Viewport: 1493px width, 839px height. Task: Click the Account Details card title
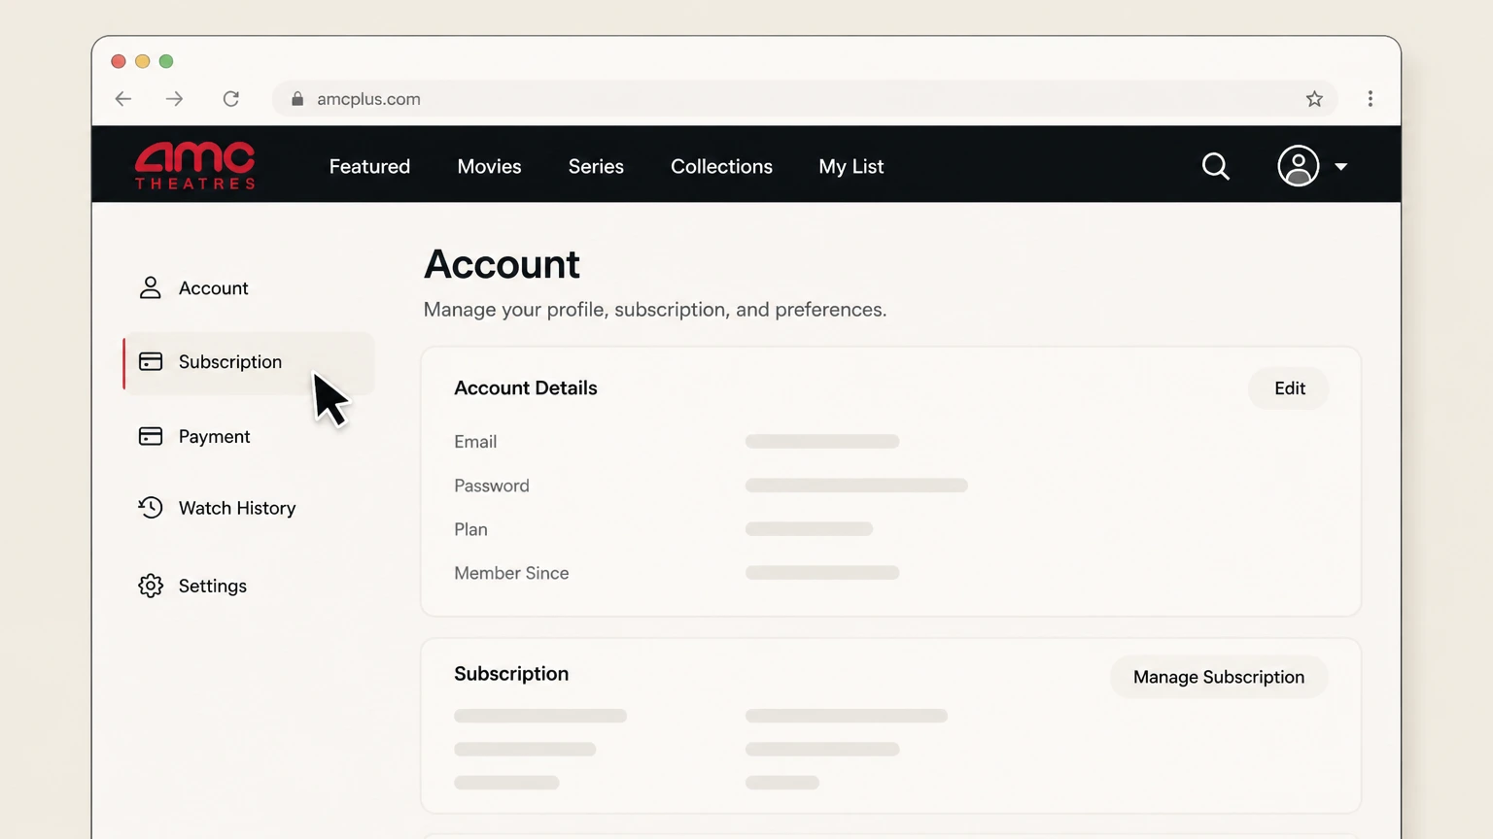click(x=526, y=387)
